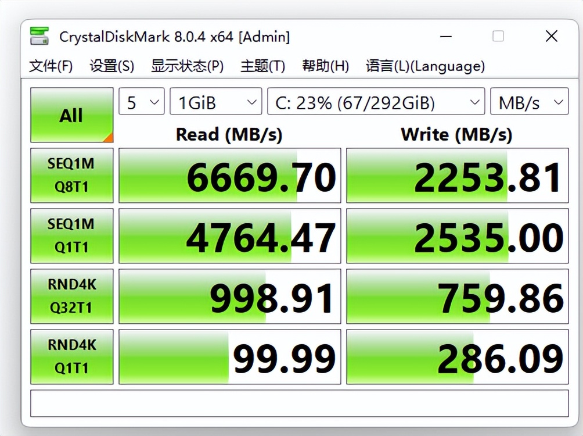
Task: Open the MB/s unit dropdown
Action: [529, 101]
